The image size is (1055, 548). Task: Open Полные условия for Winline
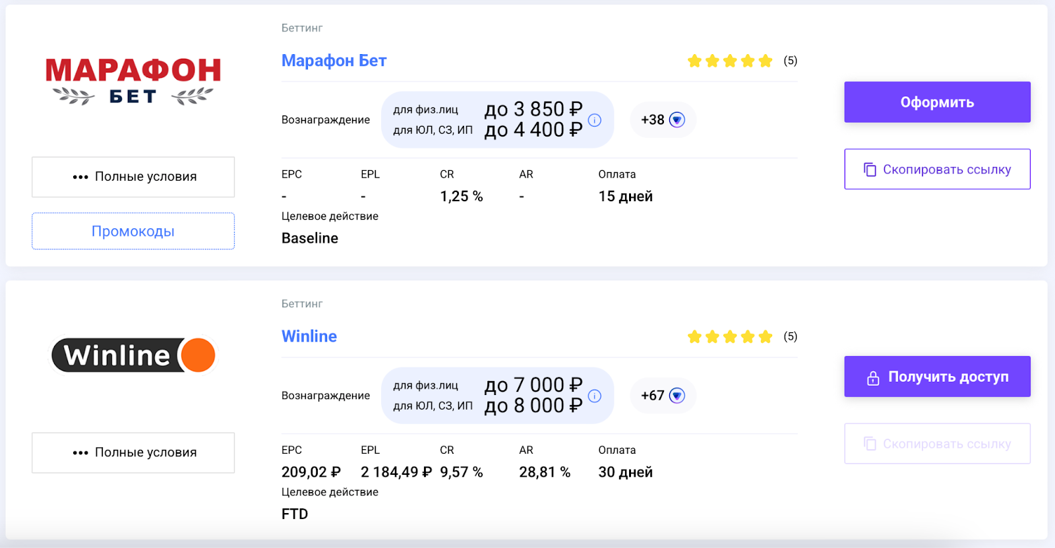(133, 452)
